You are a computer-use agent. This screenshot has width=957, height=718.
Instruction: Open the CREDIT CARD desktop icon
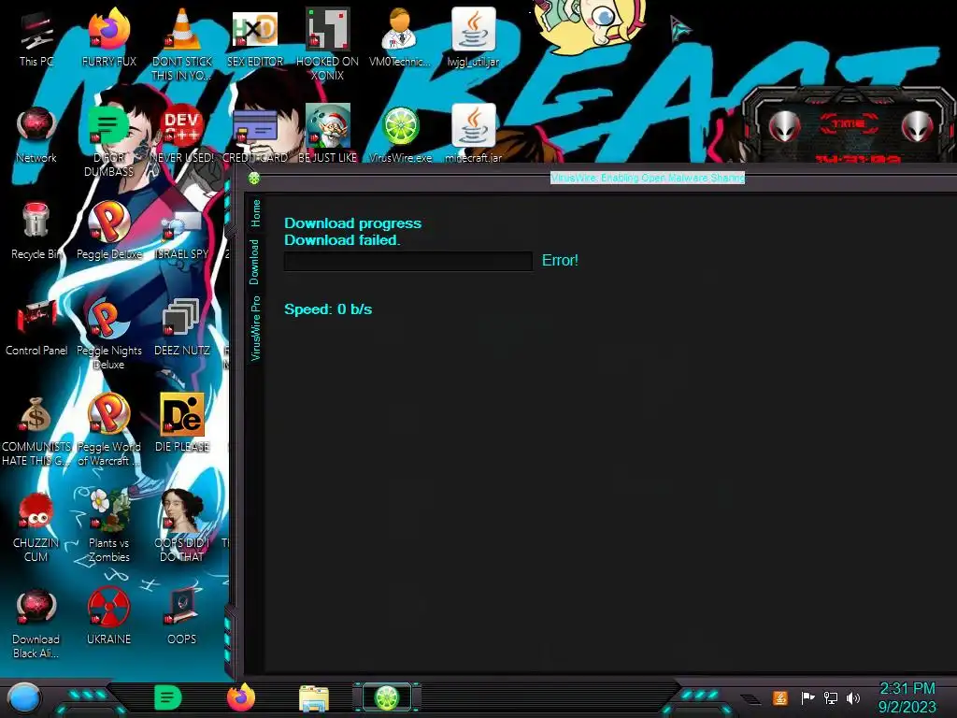pyautogui.click(x=255, y=135)
